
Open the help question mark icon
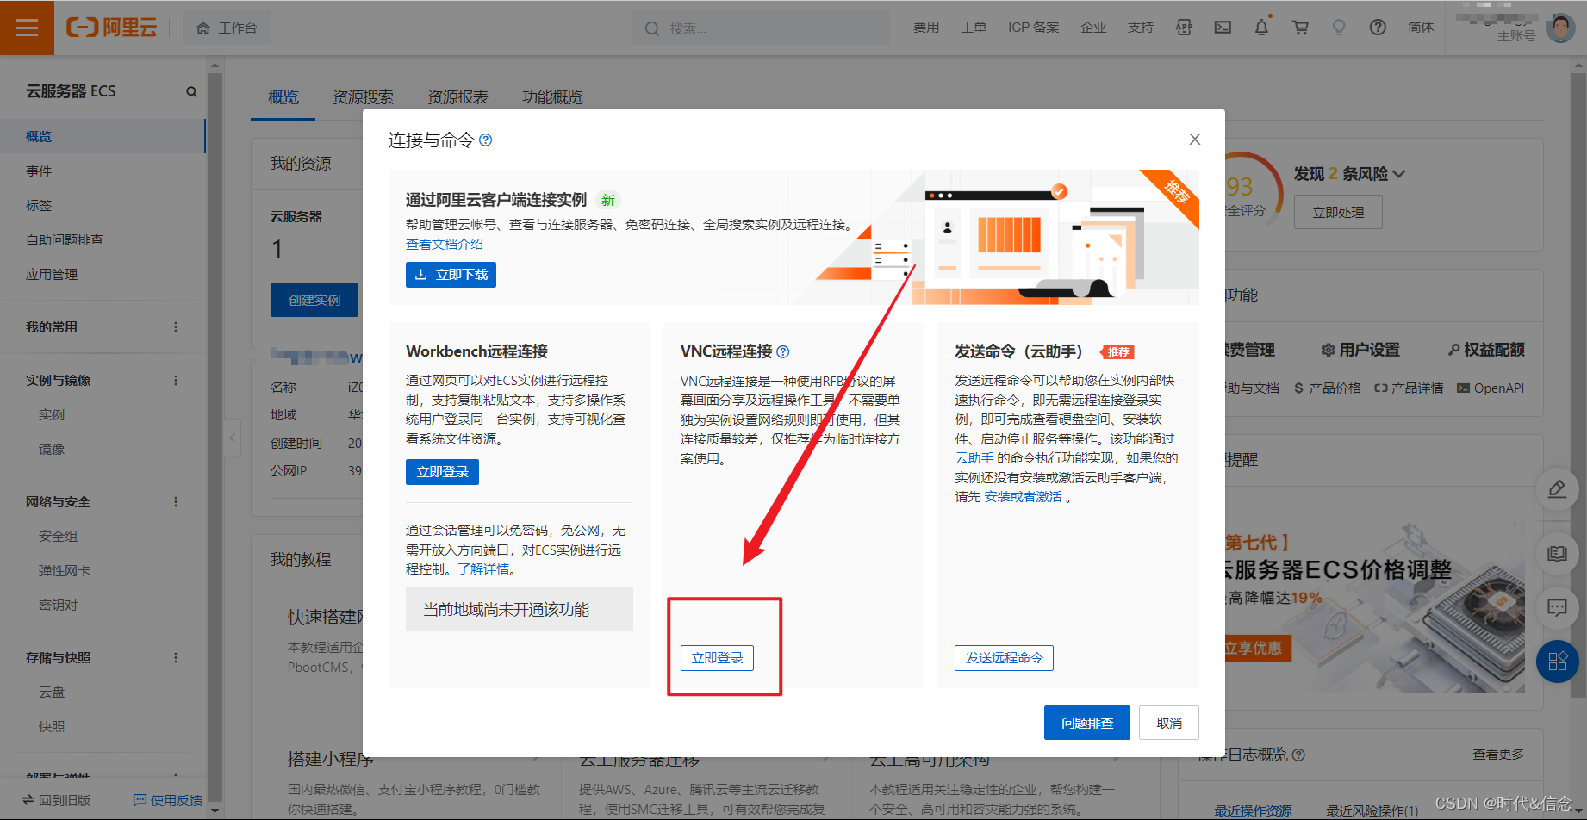(1378, 28)
